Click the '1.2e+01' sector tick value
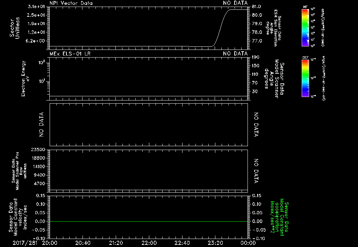This screenshot has height=247, width=358. [36, 32]
